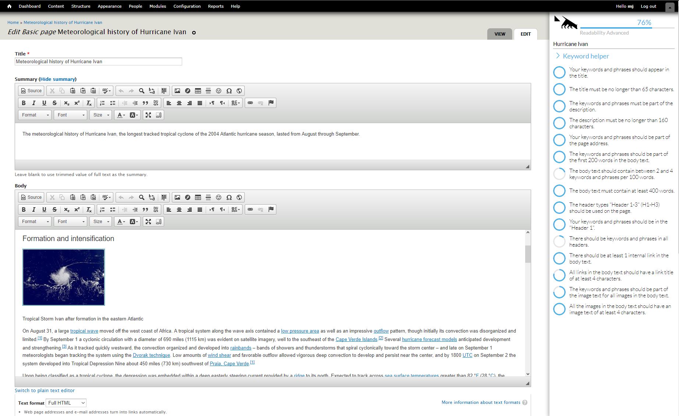Run spell check in the Body editor
Image resolution: width=679 pixels, height=416 pixels.
pyautogui.click(x=106, y=197)
